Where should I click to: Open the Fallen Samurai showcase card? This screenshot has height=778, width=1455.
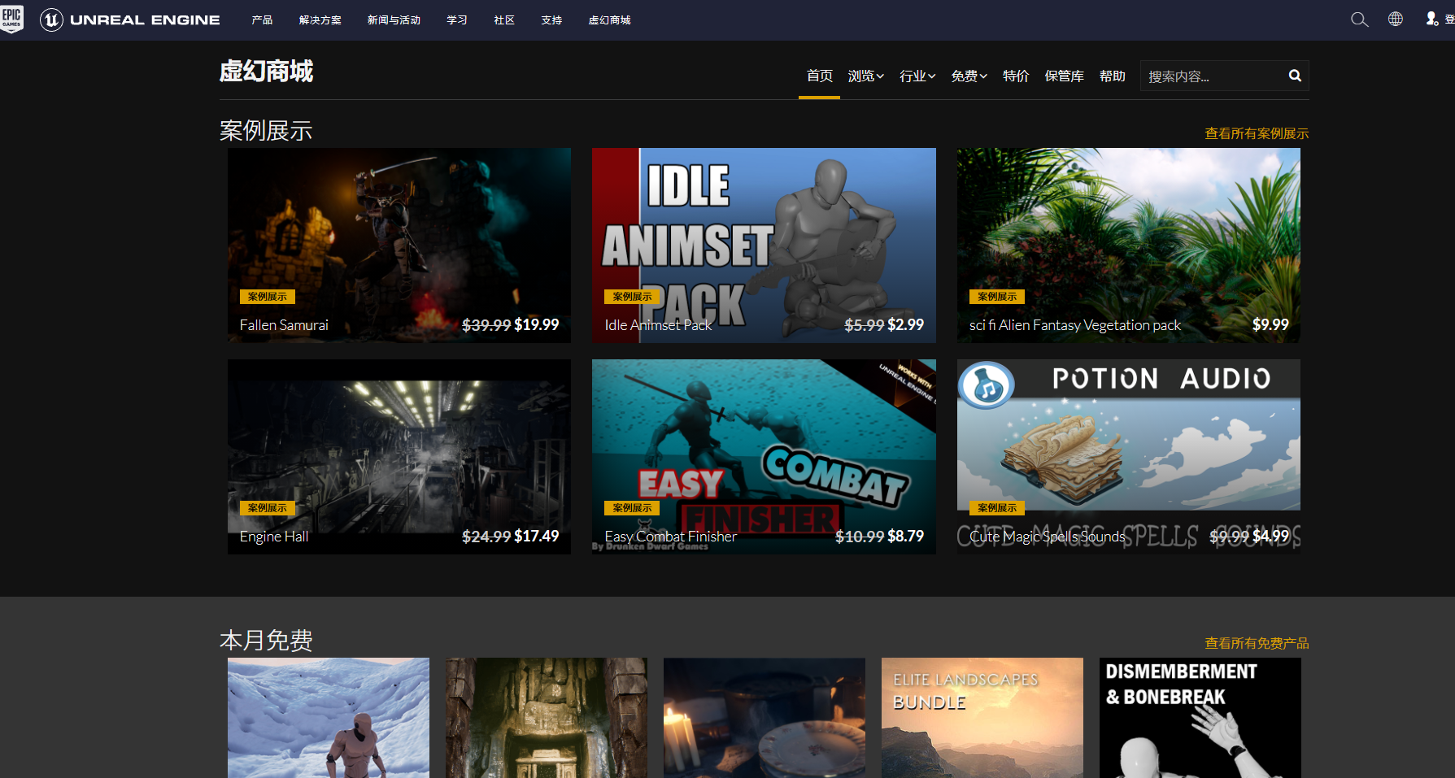pos(399,245)
